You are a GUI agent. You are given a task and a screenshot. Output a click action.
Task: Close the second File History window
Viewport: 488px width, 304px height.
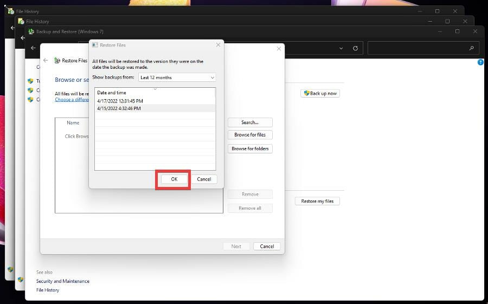(x=465, y=21)
